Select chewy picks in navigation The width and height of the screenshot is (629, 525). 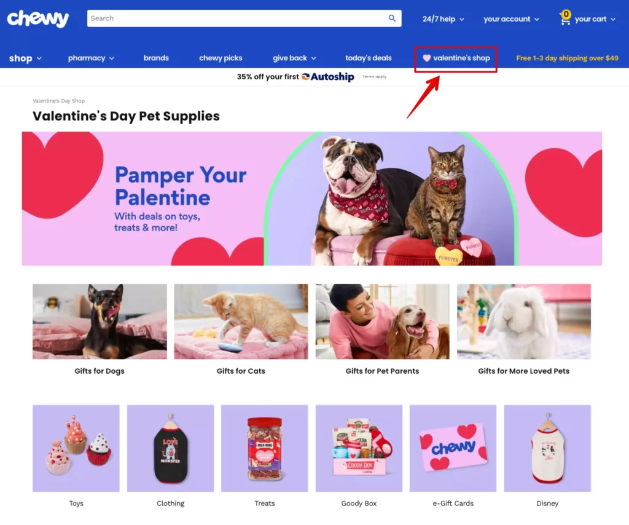(221, 58)
